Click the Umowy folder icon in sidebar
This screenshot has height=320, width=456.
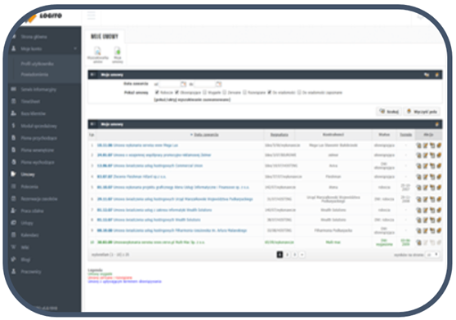pyautogui.click(x=14, y=174)
